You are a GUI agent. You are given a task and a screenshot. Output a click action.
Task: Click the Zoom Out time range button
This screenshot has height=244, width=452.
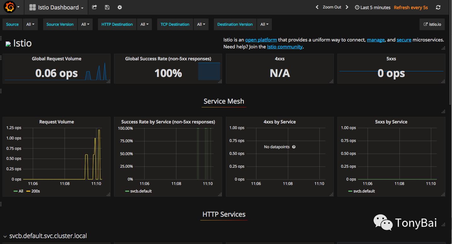click(332, 7)
